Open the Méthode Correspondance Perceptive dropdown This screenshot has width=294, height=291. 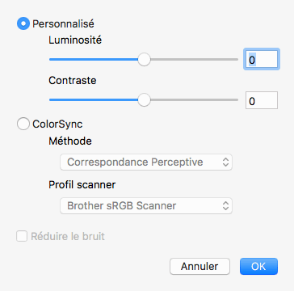tap(146, 162)
